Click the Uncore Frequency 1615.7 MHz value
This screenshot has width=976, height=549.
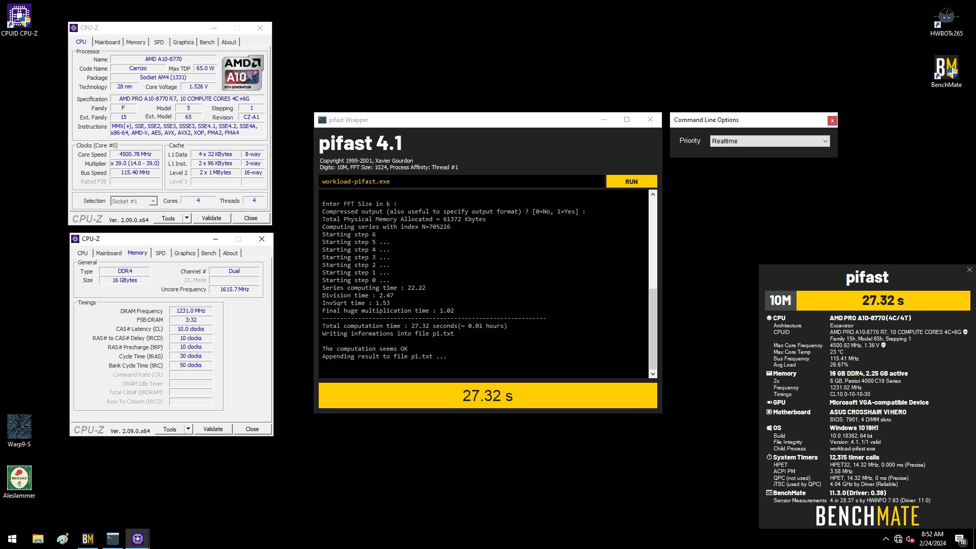(x=234, y=289)
